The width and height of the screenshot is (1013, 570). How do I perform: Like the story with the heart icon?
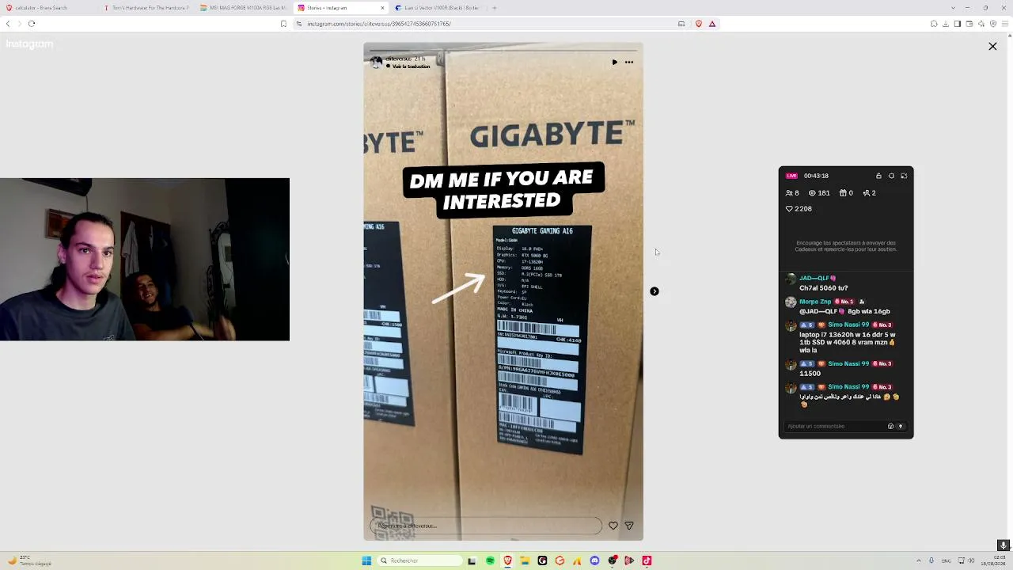(x=613, y=526)
